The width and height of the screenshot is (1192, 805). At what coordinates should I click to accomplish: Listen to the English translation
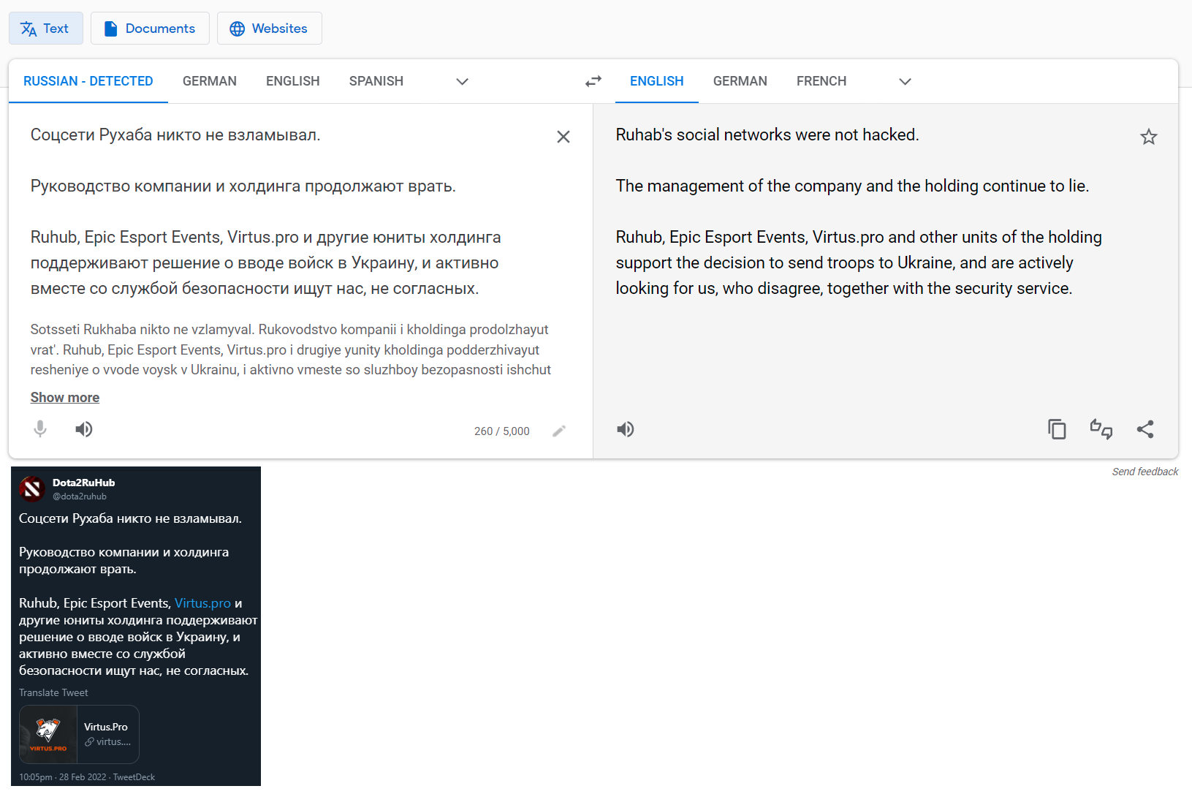626,429
